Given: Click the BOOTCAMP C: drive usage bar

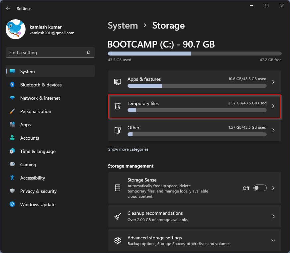Looking at the screenshot, I should 194,54.
